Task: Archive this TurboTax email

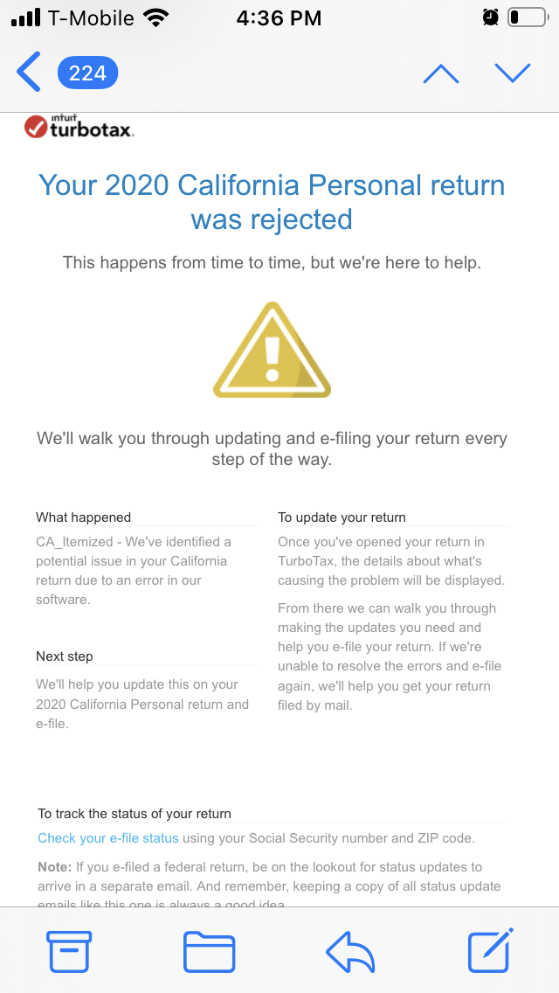Action: (x=69, y=951)
